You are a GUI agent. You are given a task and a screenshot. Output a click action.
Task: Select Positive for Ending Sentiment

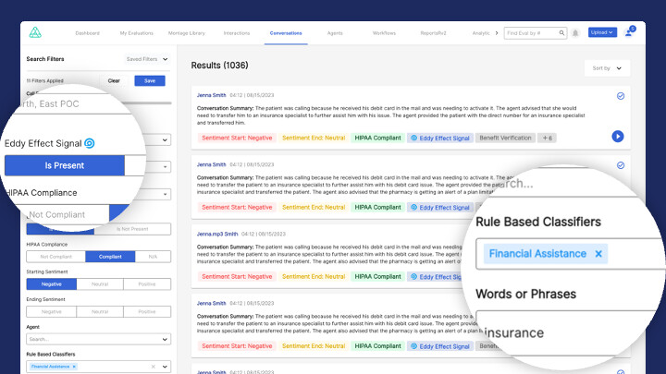pos(147,312)
